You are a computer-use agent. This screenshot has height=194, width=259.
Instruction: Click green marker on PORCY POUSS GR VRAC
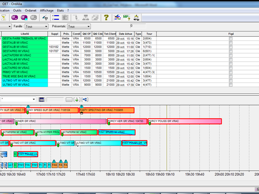coord(149,123)
